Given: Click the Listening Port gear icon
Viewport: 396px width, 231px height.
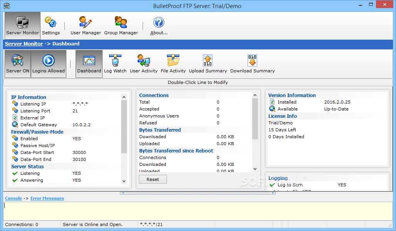Looking at the screenshot, I should (15, 110).
